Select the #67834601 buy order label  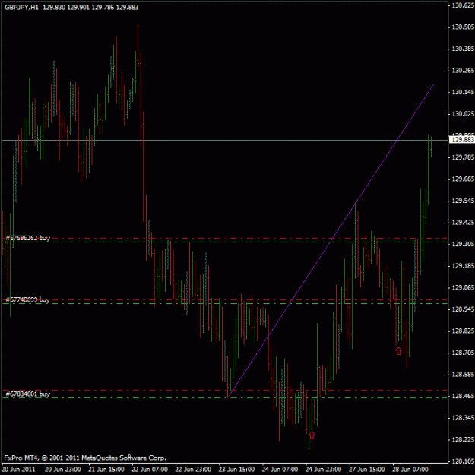[27, 394]
